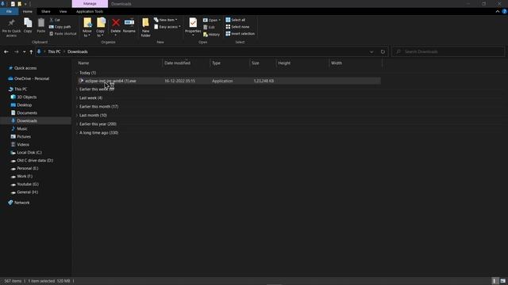The image size is (508, 285).
Task: Switch to large icons view in status bar
Action: pos(502,281)
